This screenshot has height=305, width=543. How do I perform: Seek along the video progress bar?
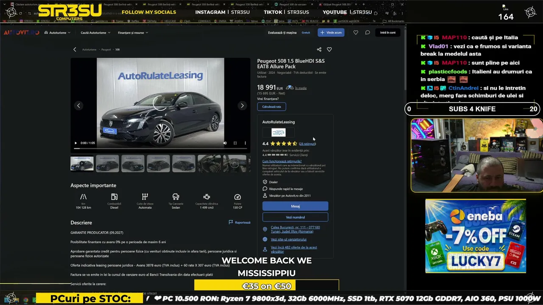point(160,149)
